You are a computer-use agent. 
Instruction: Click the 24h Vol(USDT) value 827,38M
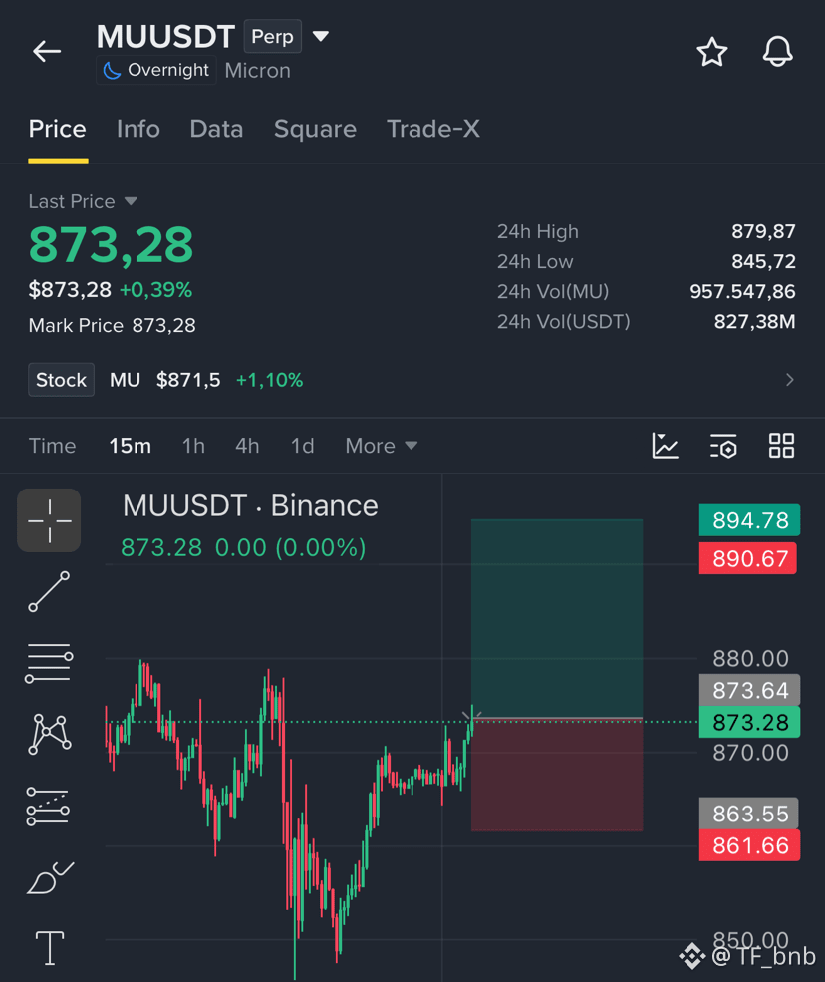pyautogui.click(x=755, y=322)
